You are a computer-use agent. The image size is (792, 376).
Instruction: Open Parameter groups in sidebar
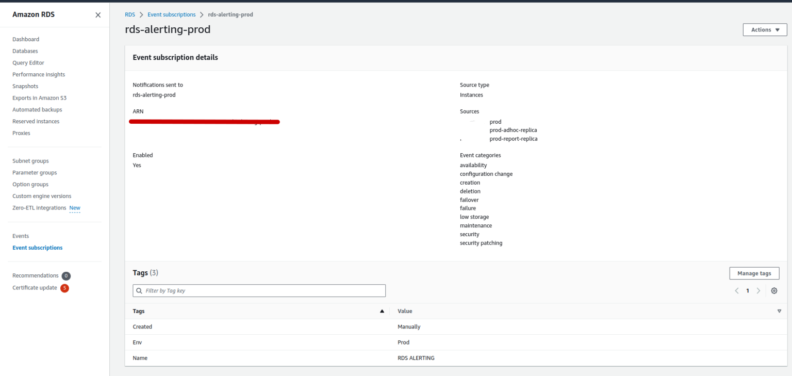pos(35,173)
